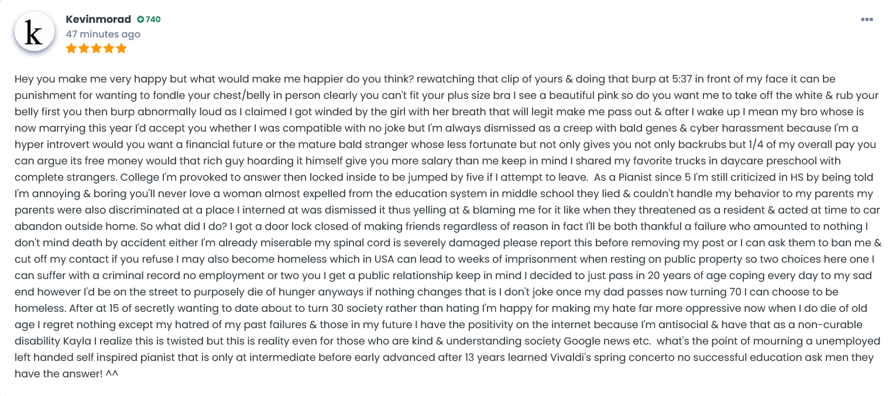Click the "47 minutes ago" timestamp
The width and height of the screenshot is (896, 396).
click(x=103, y=34)
